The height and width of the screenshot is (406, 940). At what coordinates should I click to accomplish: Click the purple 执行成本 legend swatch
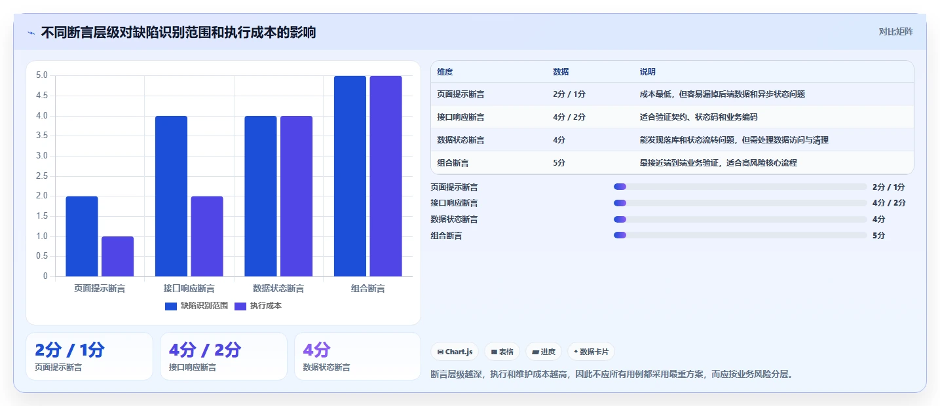click(x=240, y=306)
